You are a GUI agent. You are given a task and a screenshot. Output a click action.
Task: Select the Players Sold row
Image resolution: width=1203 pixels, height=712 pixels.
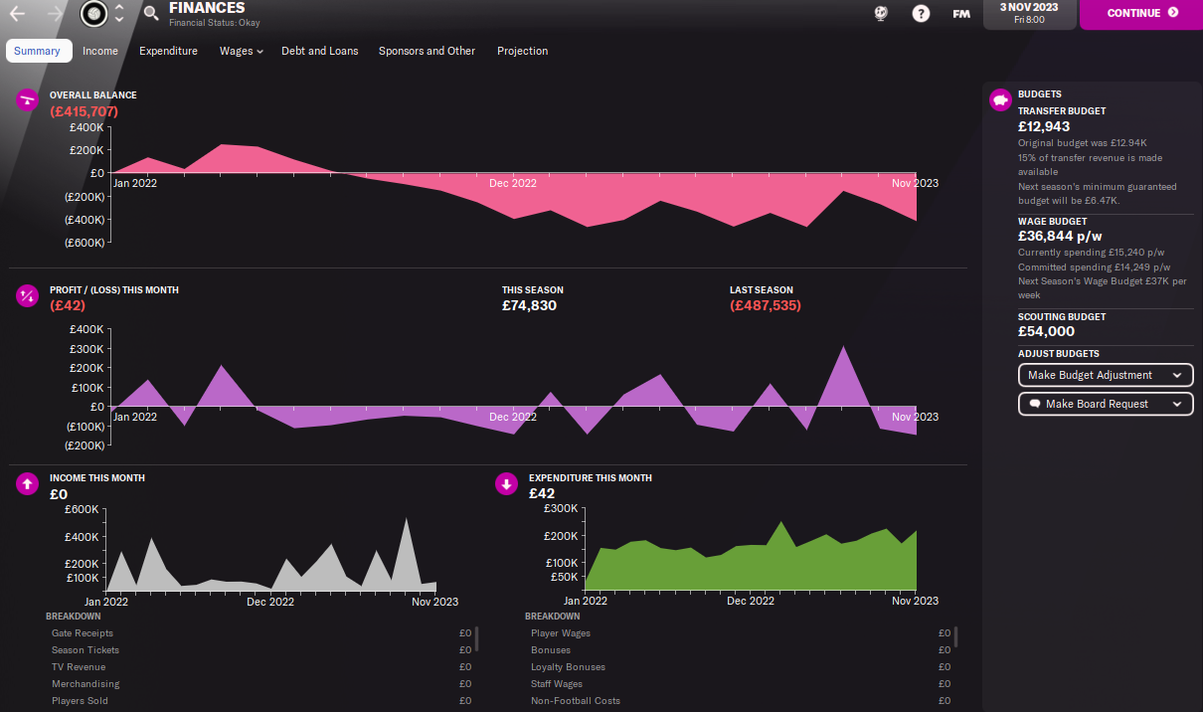point(260,701)
